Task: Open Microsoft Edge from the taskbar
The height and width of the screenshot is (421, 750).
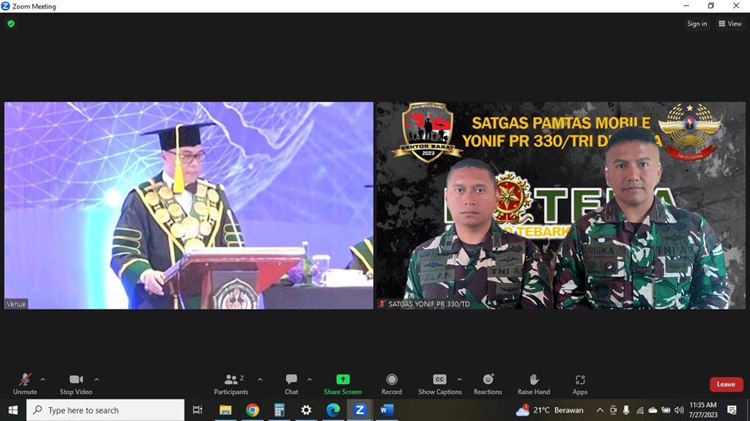Action: (333, 410)
